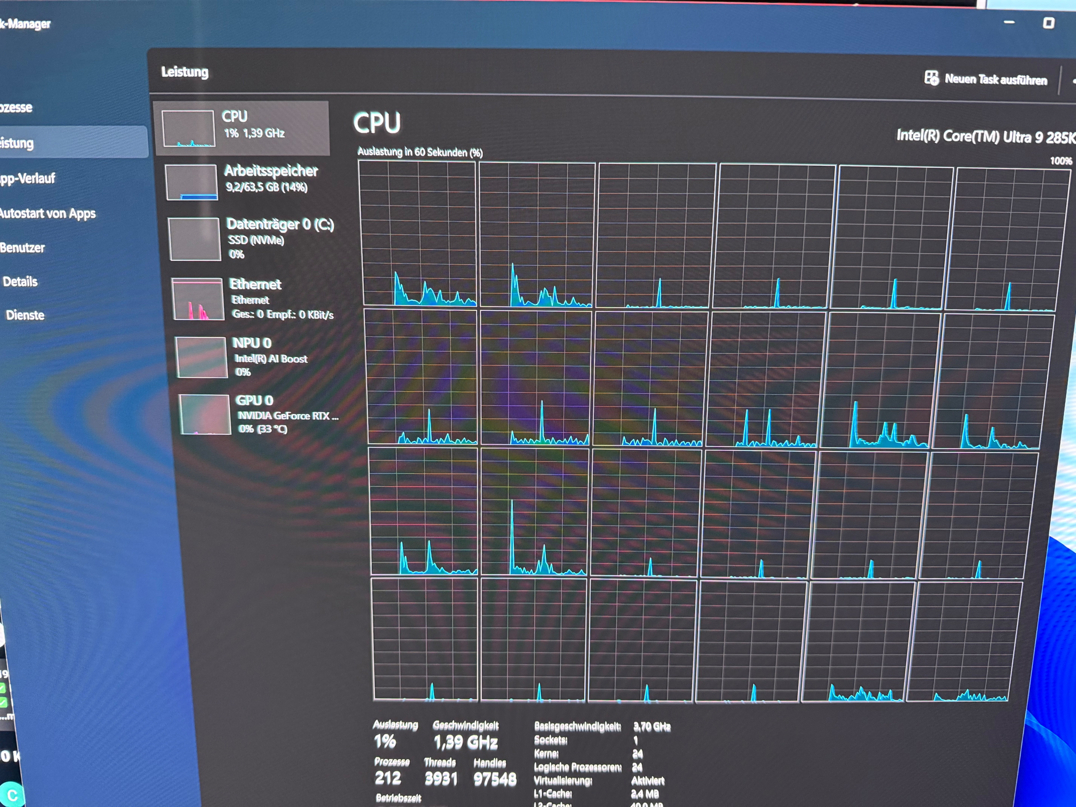Minimize the Task-Manager window

pos(1009,22)
